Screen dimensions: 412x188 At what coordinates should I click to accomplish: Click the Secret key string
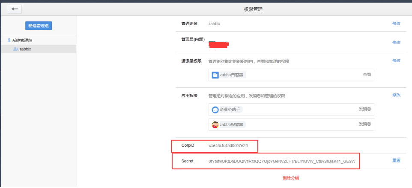[282, 161]
